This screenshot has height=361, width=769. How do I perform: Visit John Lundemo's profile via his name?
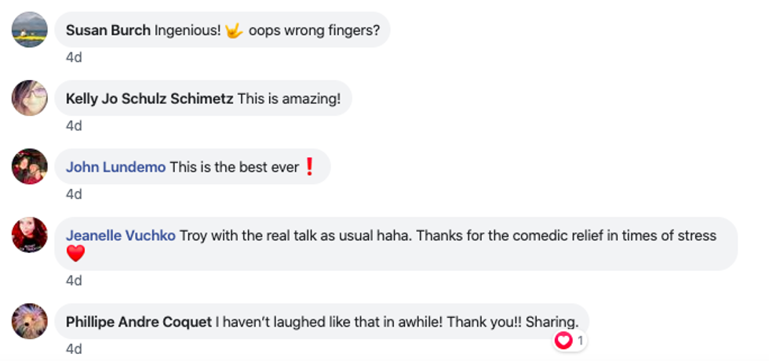115,167
